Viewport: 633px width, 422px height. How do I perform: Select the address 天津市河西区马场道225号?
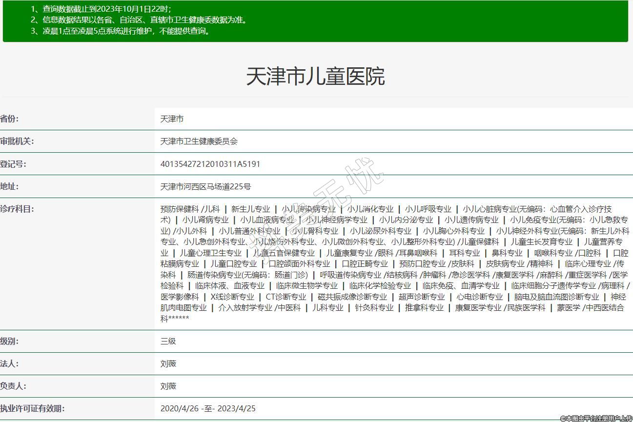(x=205, y=186)
